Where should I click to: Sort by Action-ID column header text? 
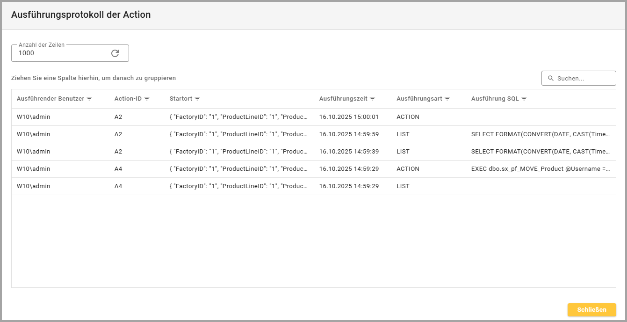pyautogui.click(x=128, y=99)
